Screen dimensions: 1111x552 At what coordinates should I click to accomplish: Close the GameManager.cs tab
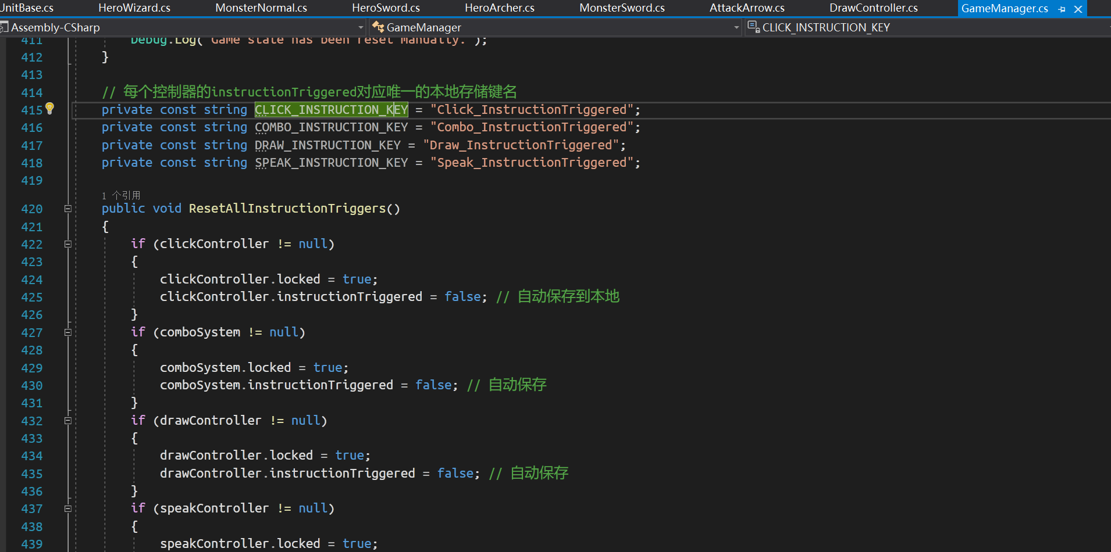(1078, 9)
